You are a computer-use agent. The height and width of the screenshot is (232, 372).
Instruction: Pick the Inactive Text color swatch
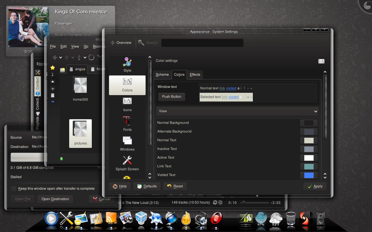pyautogui.click(x=309, y=149)
